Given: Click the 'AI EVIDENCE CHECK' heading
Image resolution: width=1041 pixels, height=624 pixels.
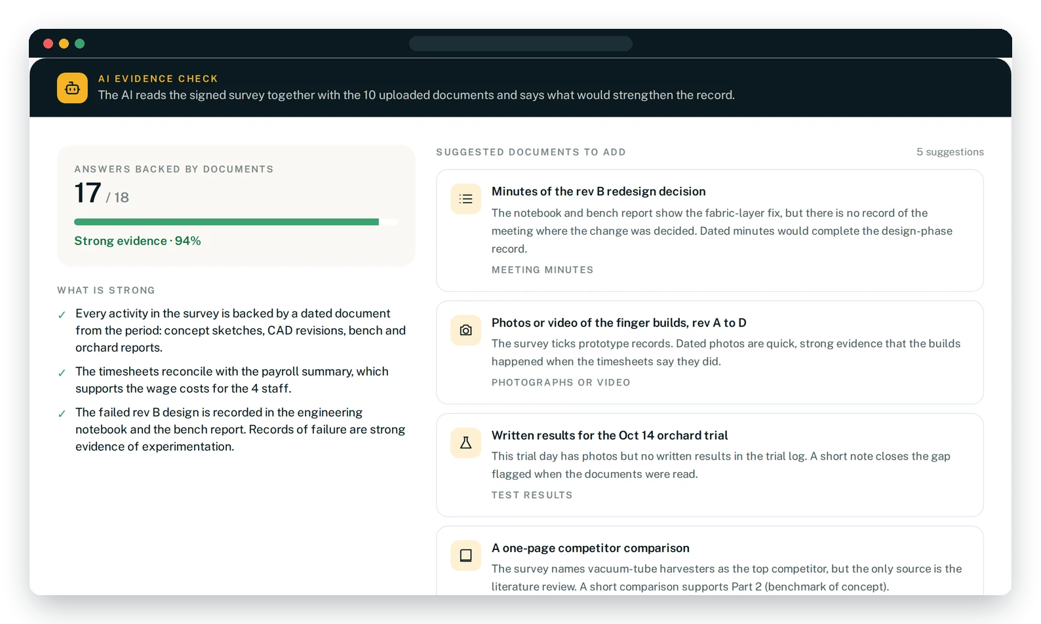Looking at the screenshot, I should pyautogui.click(x=158, y=79).
